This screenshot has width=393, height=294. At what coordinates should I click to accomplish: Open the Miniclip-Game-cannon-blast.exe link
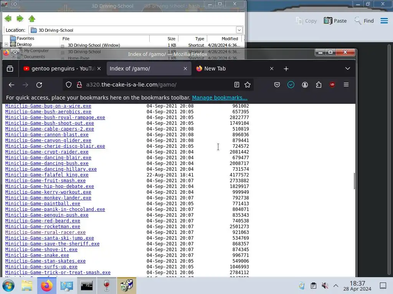pos(47,135)
